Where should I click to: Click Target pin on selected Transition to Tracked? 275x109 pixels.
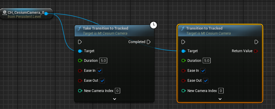(184, 51)
